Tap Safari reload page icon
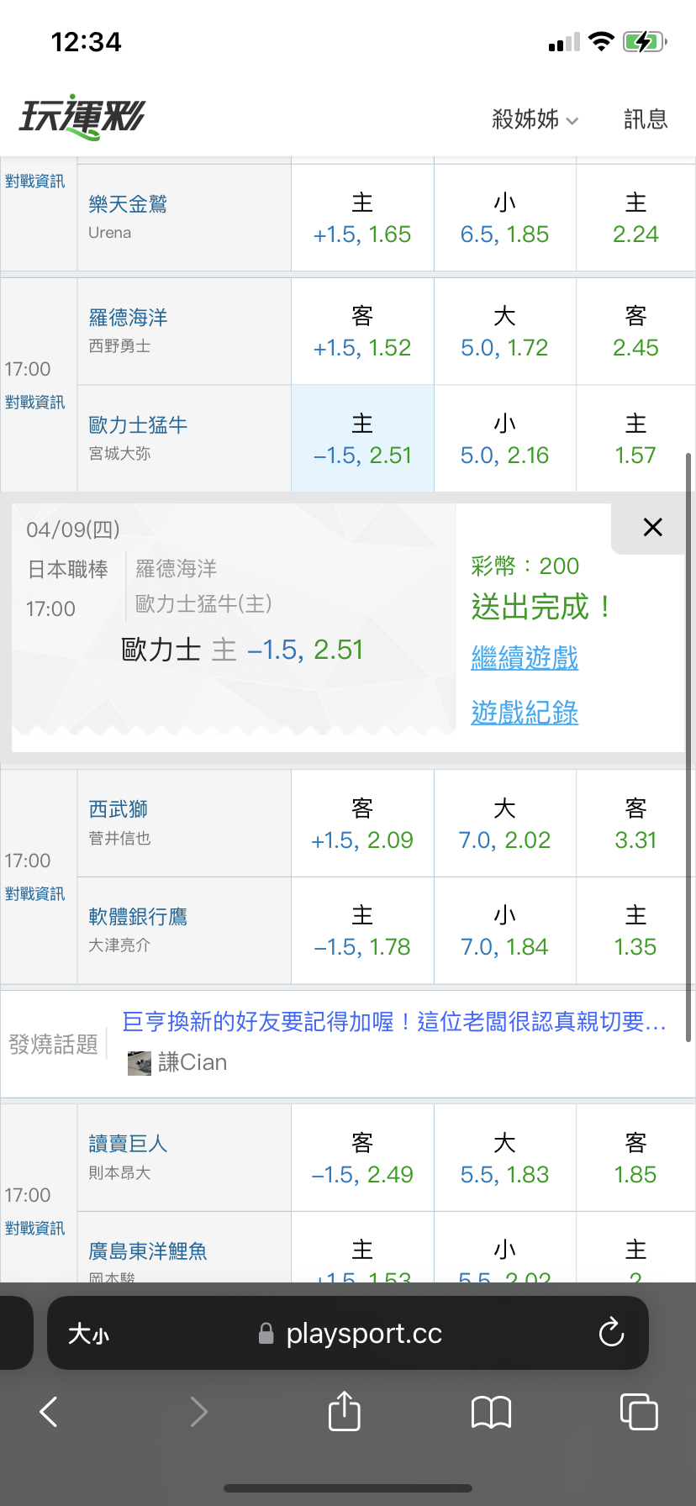Image resolution: width=696 pixels, height=1506 pixels. [x=611, y=1333]
